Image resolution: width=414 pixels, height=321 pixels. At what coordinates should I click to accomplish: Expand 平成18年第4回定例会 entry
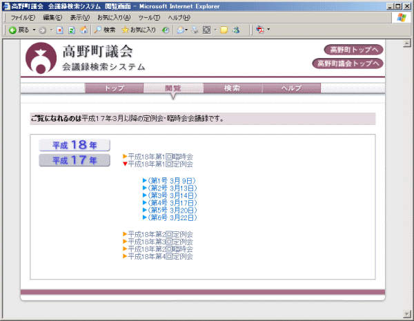point(158,256)
